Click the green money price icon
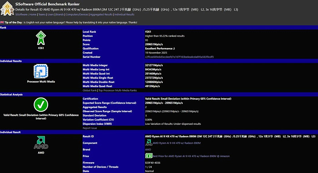This screenshot has width=318, height=173. coord(149,156)
